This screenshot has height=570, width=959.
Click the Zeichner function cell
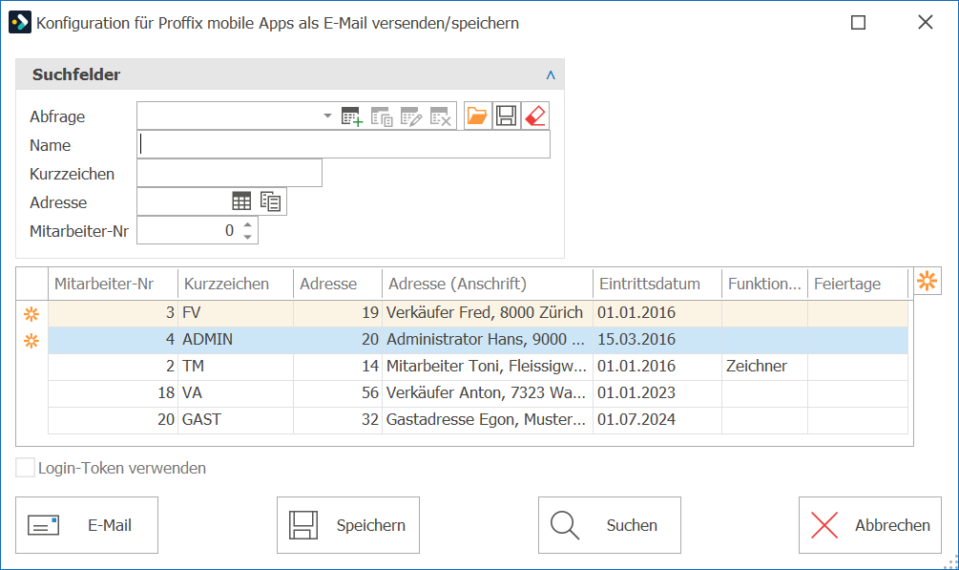pyautogui.click(x=764, y=367)
